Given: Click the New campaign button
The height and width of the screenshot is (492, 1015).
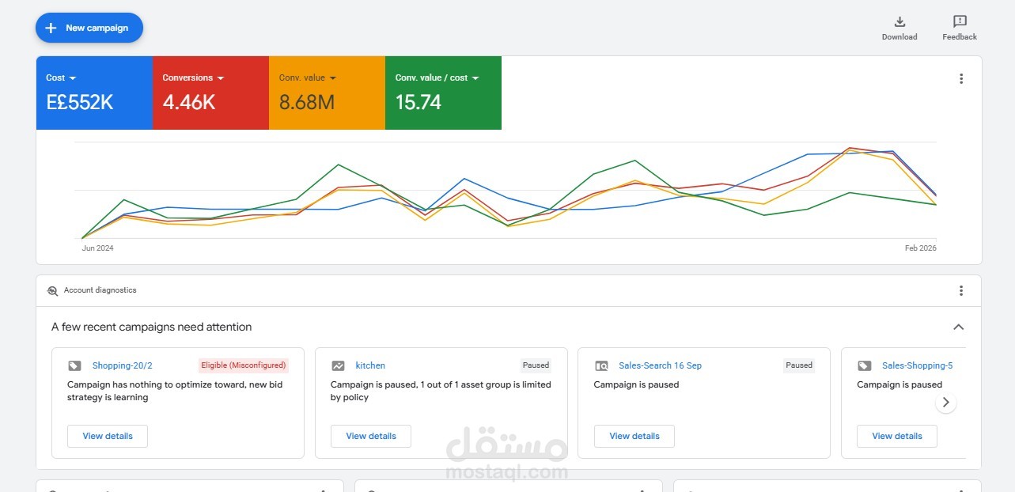Looking at the screenshot, I should (89, 28).
